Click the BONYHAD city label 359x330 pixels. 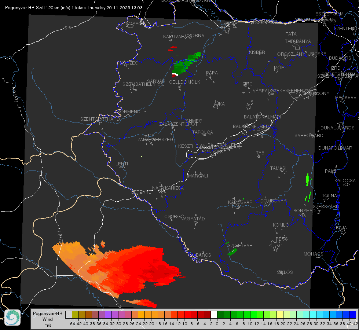pos(304,211)
